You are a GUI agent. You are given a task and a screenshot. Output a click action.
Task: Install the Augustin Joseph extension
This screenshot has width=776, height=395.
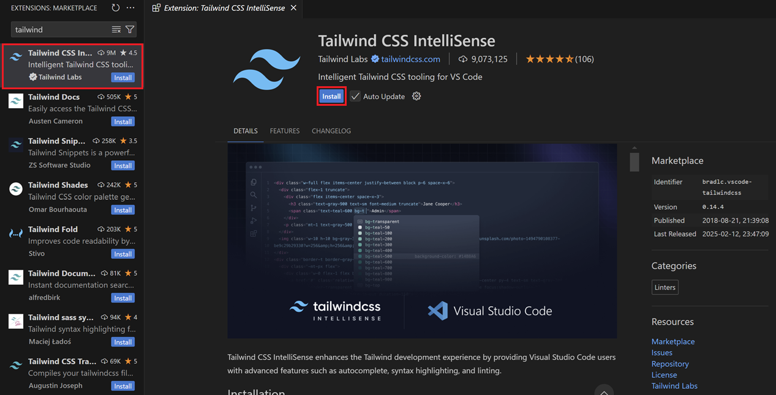[x=123, y=386]
